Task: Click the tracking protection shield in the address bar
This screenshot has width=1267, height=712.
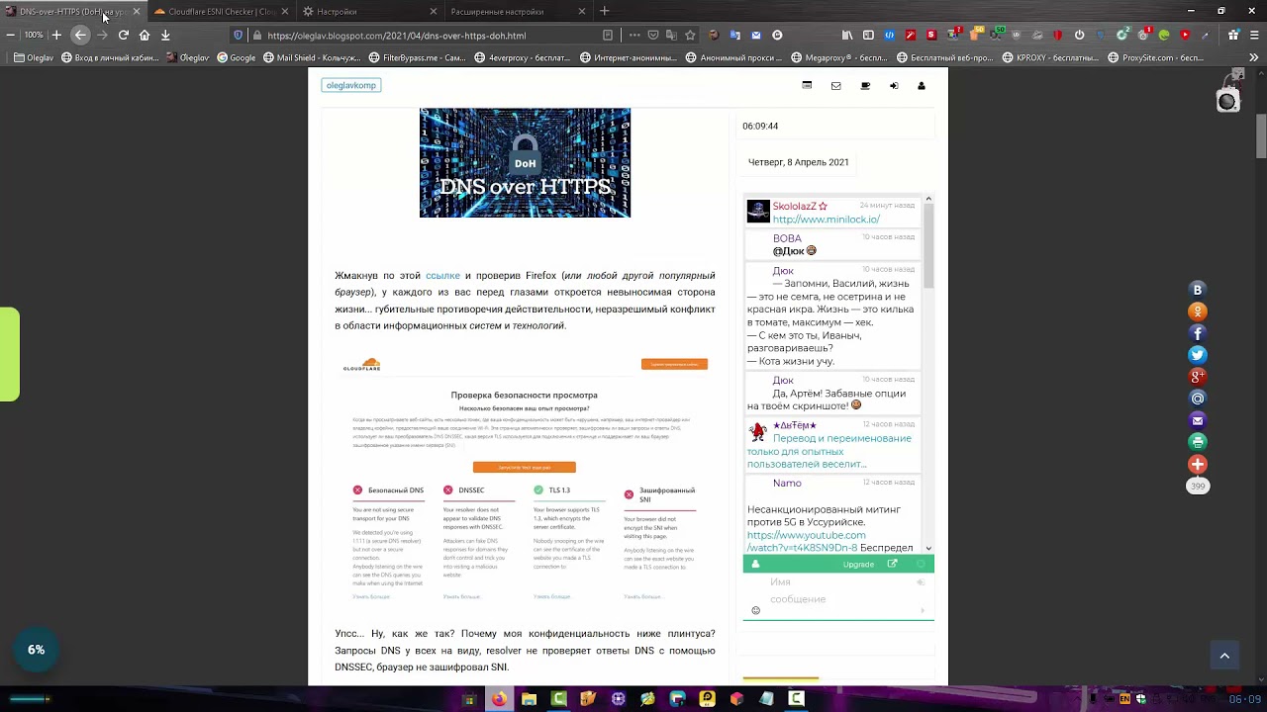Action: pos(238,35)
